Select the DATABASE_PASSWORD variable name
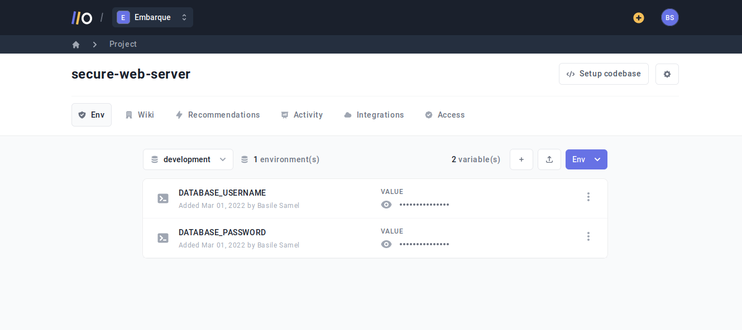Screen dimensions: 742x330 tap(222, 232)
